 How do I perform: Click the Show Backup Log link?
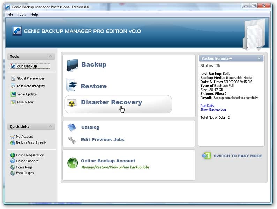[213, 109]
